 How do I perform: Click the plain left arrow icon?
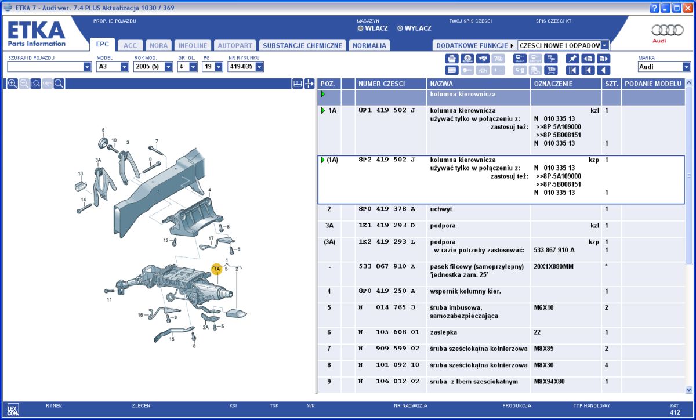coord(604,70)
